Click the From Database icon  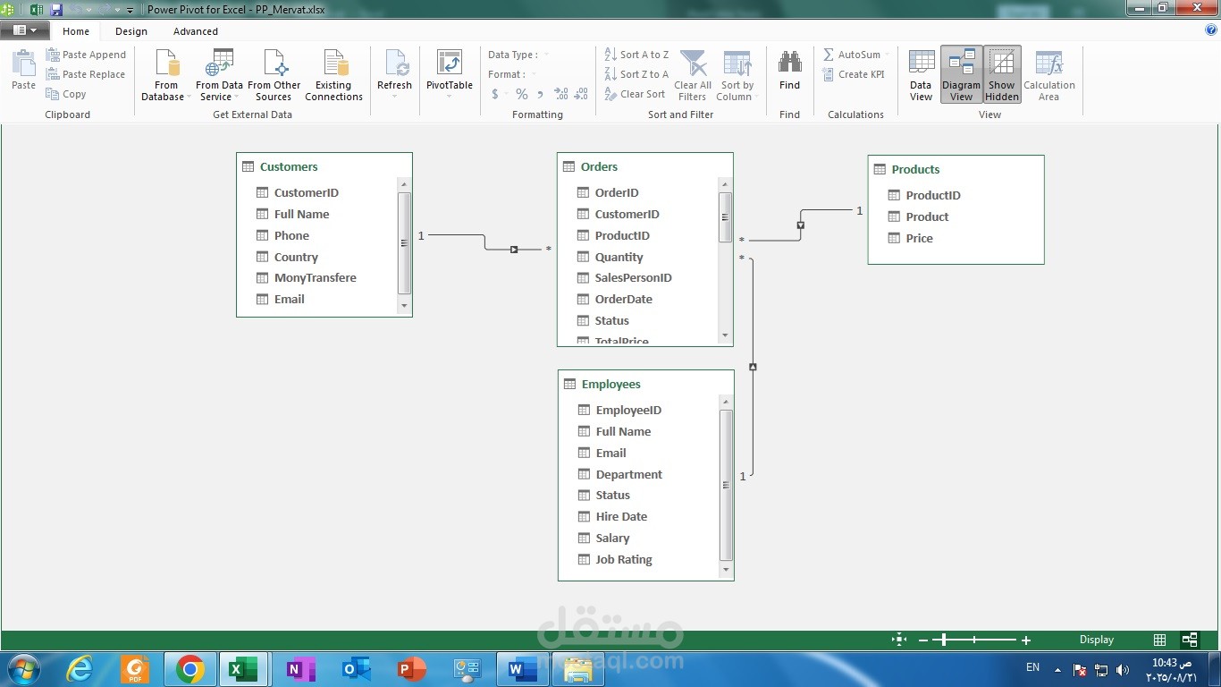coord(166,75)
